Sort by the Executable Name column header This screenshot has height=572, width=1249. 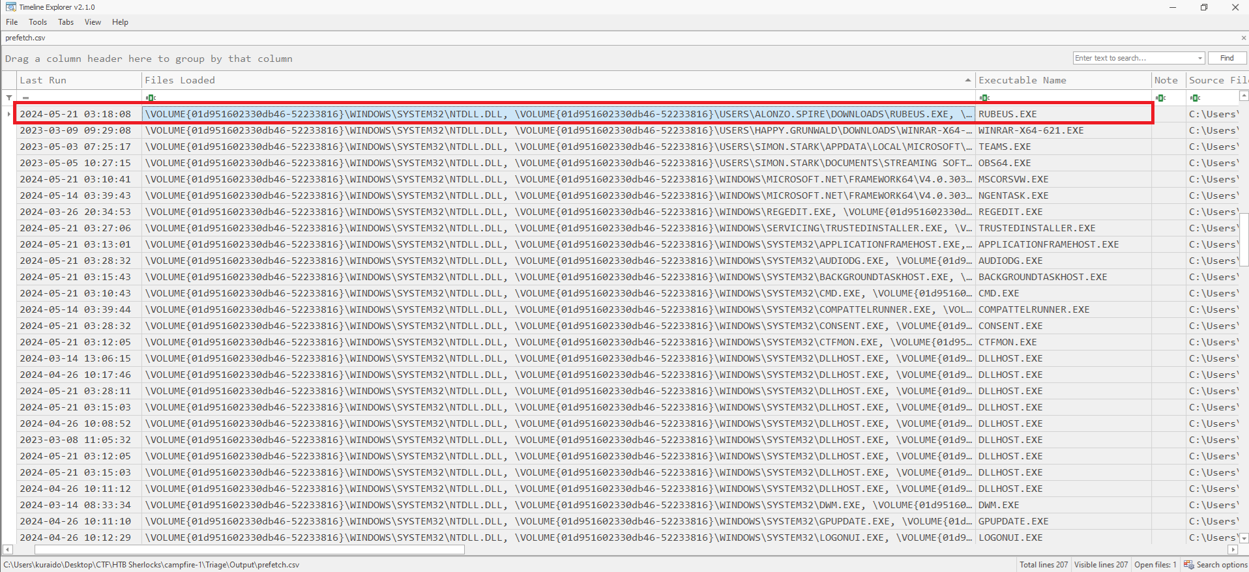pyautogui.click(x=1022, y=80)
